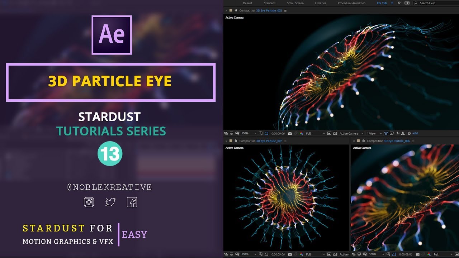Click sync settings icon beside Search Help
Viewport: 459px width, 258px height.
(x=407, y=3)
